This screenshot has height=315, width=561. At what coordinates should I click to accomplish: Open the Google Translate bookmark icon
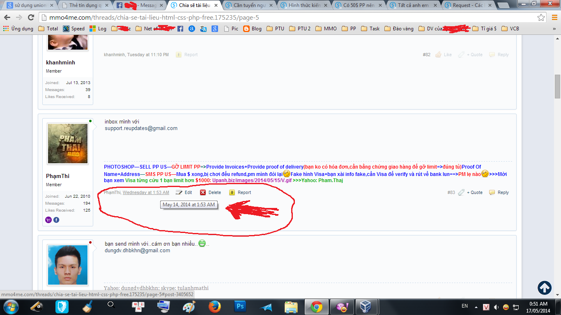click(x=203, y=29)
